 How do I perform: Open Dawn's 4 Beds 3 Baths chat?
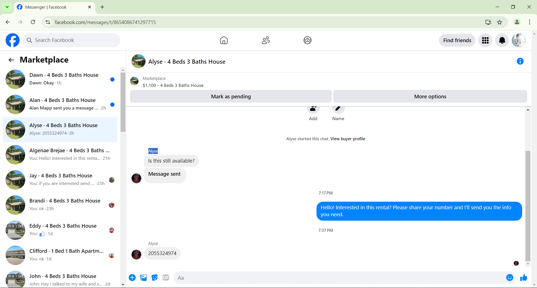(60, 79)
